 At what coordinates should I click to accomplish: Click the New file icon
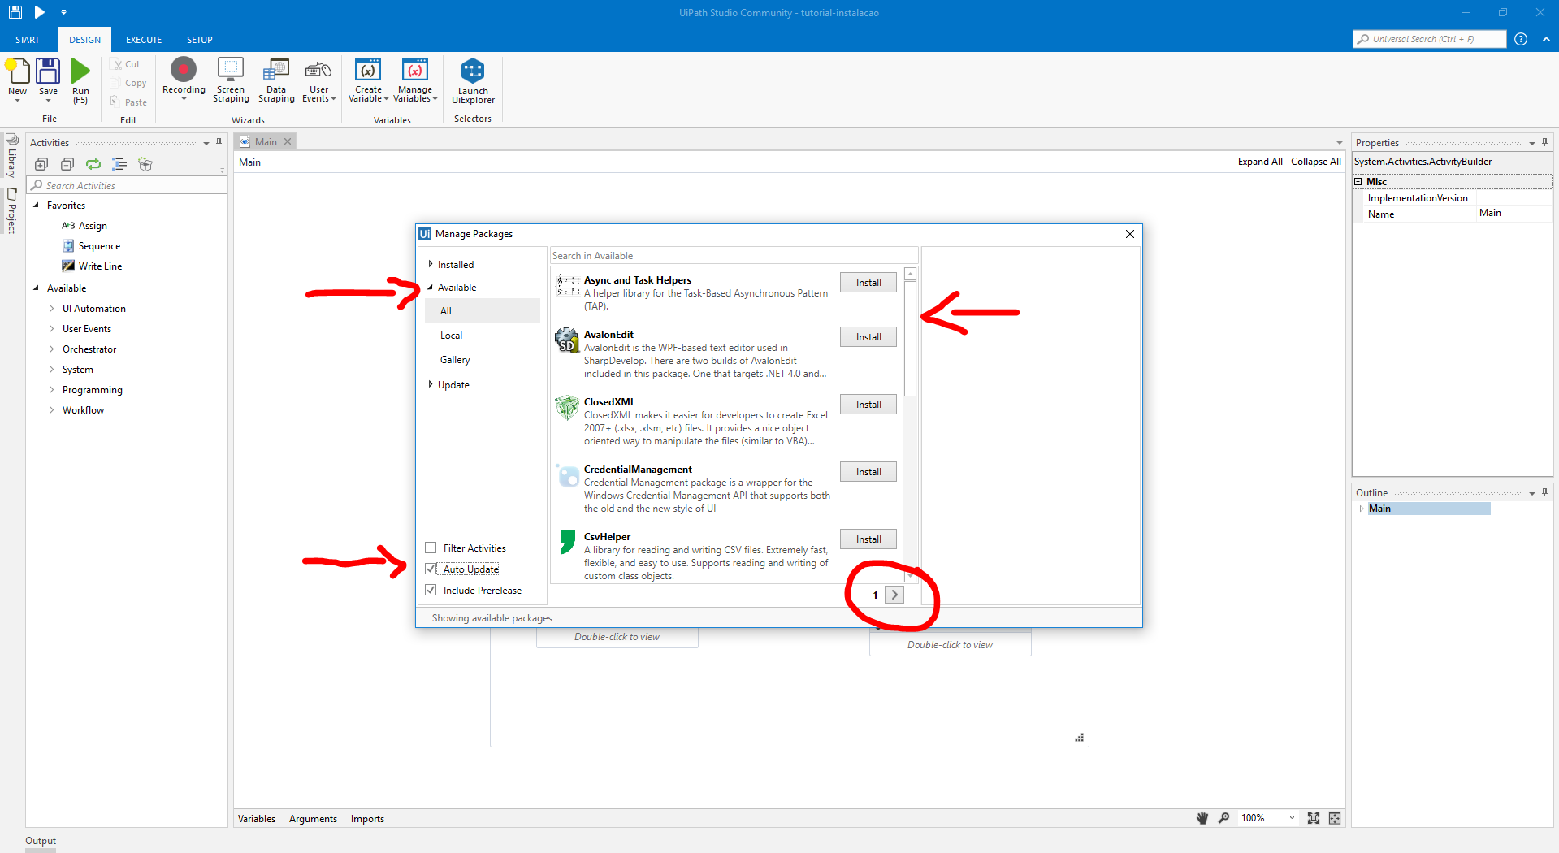(18, 71)
